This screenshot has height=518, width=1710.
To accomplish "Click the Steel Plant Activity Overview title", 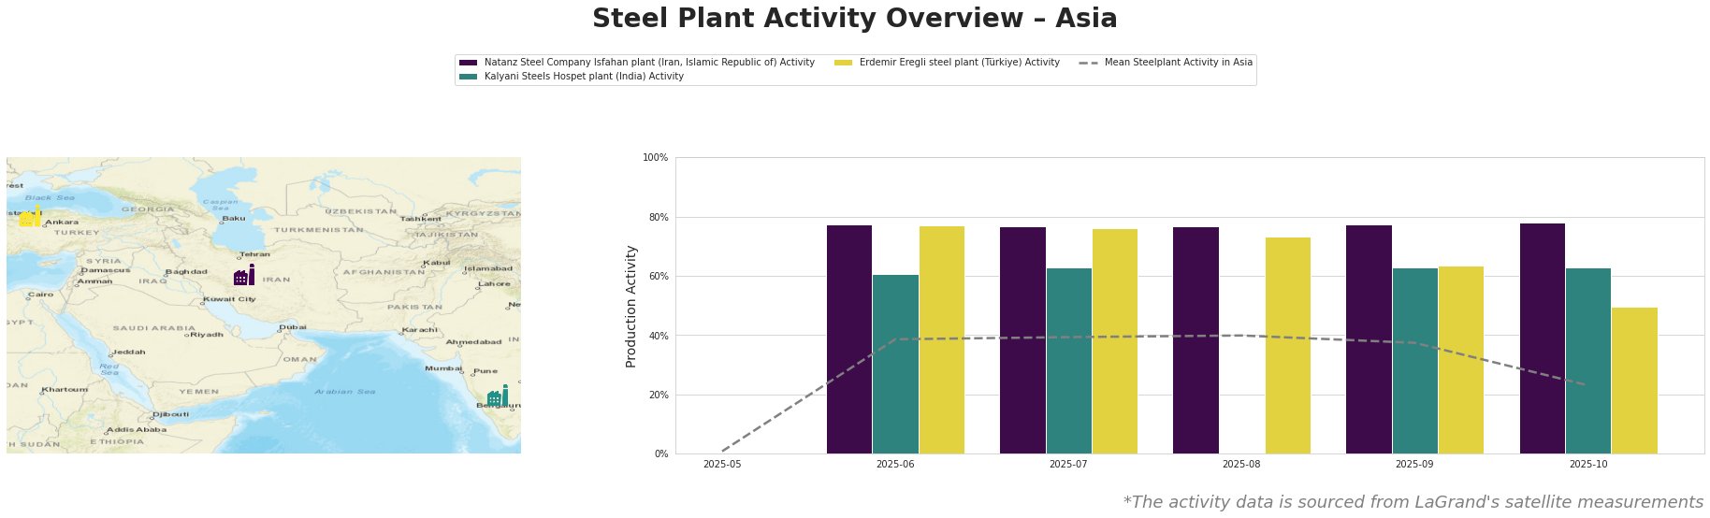I will tap(854, 19).
